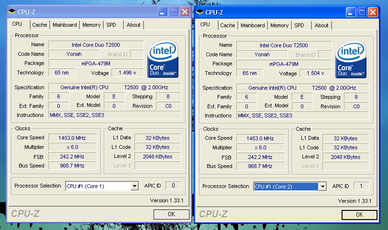Click Package 'mPGA-479M' in right window
Viewport: 388px width, 230px height.
coord(284,64)
